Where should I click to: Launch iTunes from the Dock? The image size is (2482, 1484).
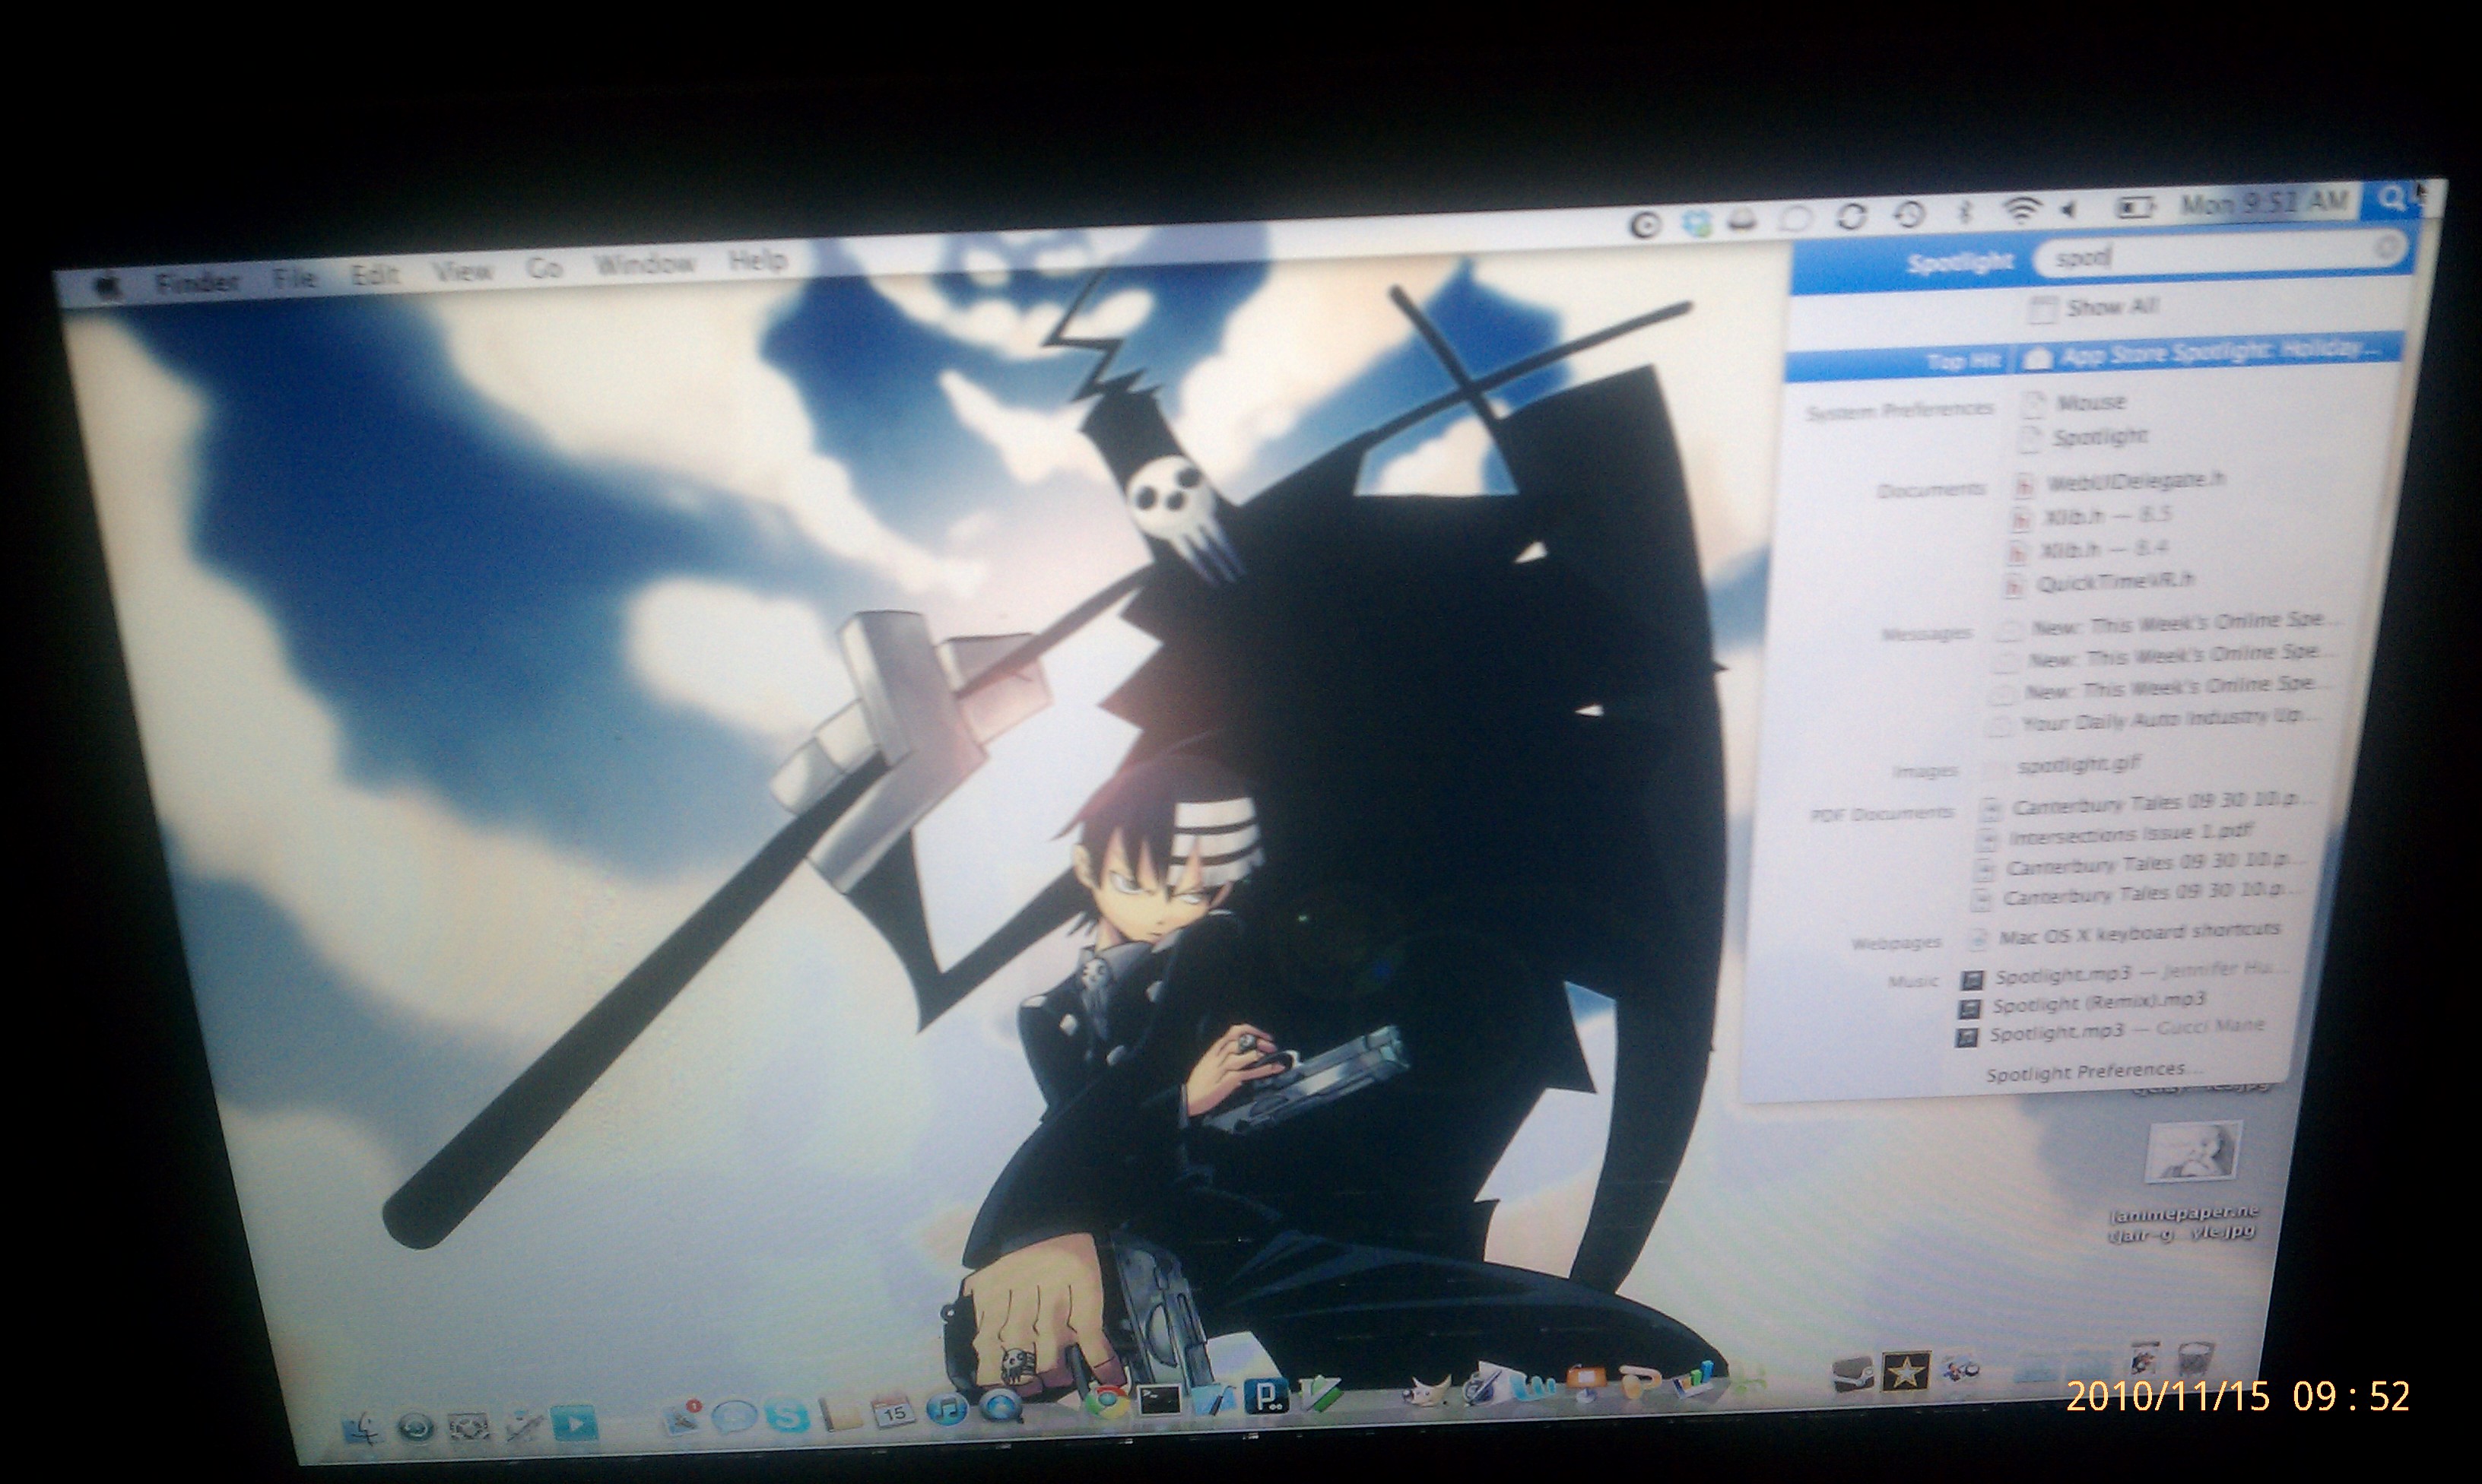coord(947,1410)
